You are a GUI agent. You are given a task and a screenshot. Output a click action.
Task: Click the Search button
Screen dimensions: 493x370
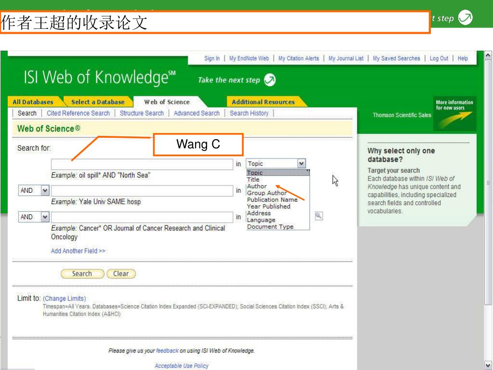coord(82,274)
